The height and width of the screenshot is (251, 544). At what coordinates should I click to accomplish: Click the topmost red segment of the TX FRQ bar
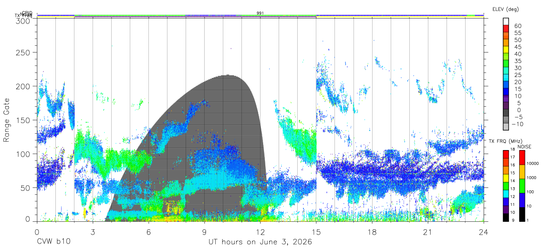(505, 154)
